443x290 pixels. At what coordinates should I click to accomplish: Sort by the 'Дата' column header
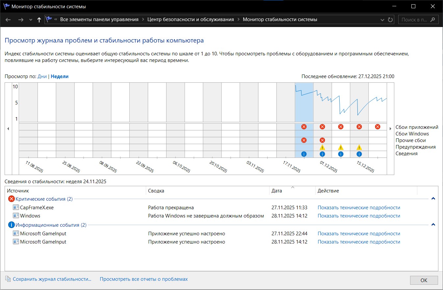pyautogui.click(x=293, y=191)
